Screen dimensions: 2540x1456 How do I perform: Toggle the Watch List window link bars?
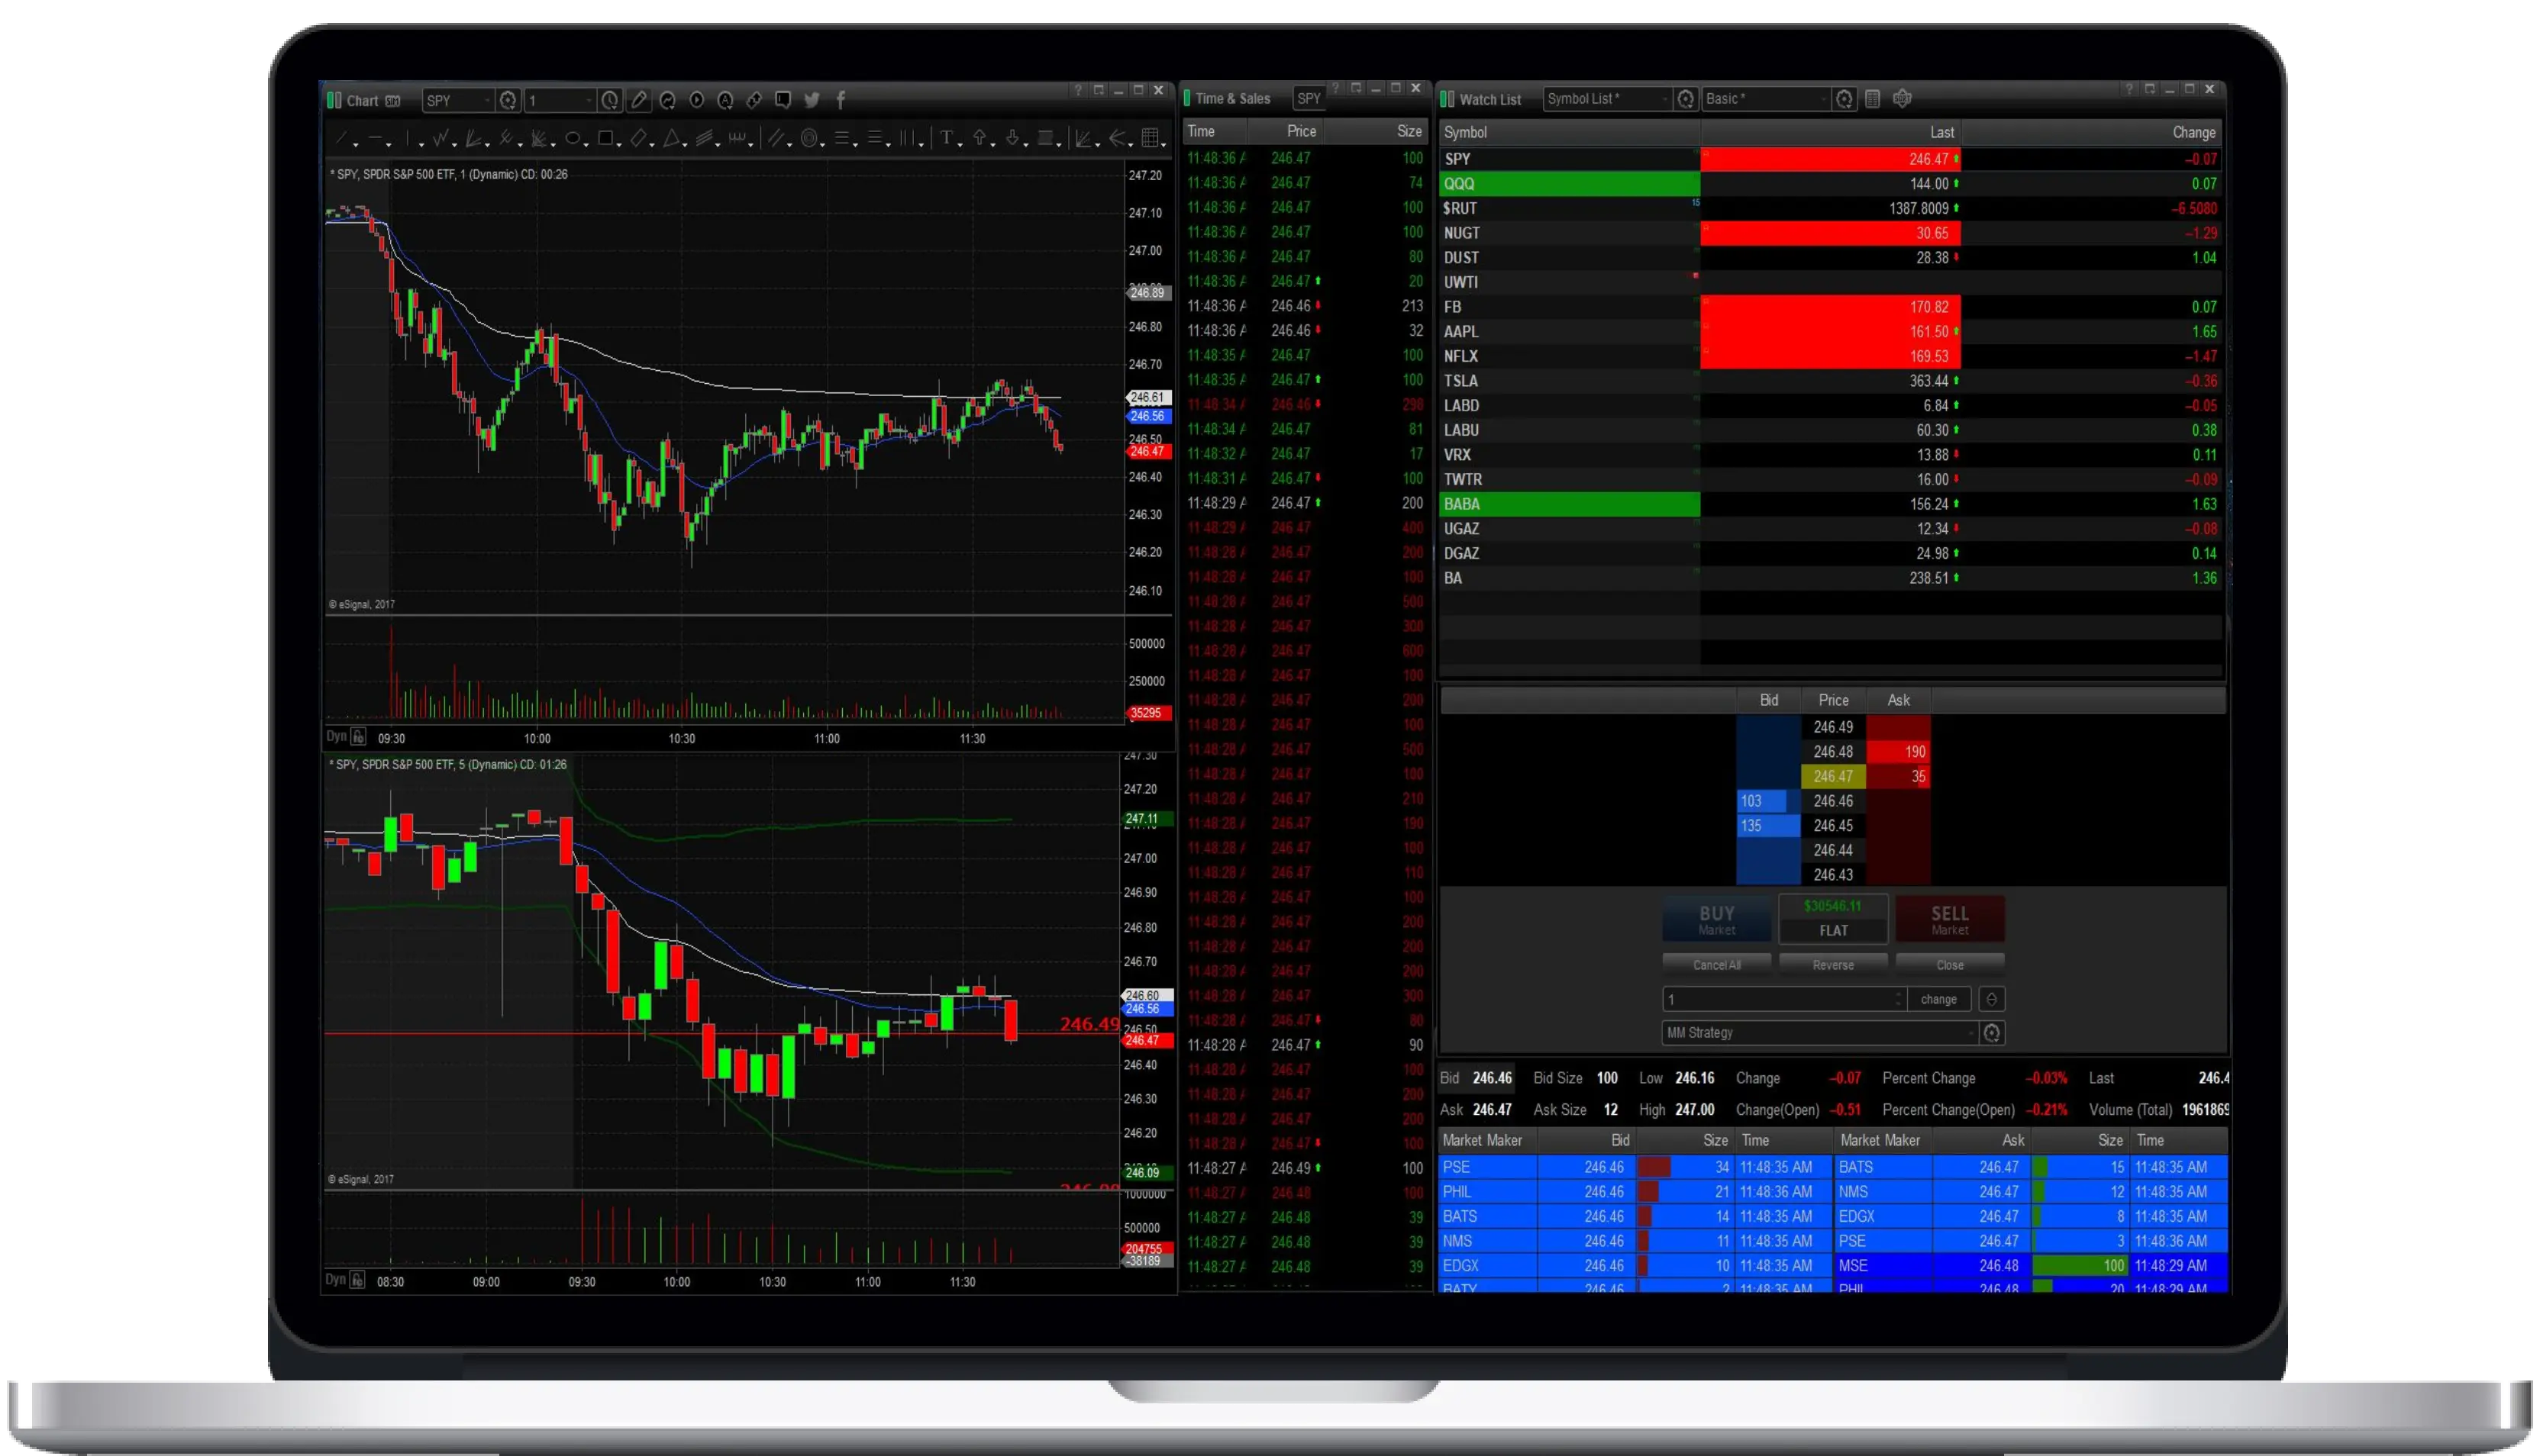[x=1447, y=99]
